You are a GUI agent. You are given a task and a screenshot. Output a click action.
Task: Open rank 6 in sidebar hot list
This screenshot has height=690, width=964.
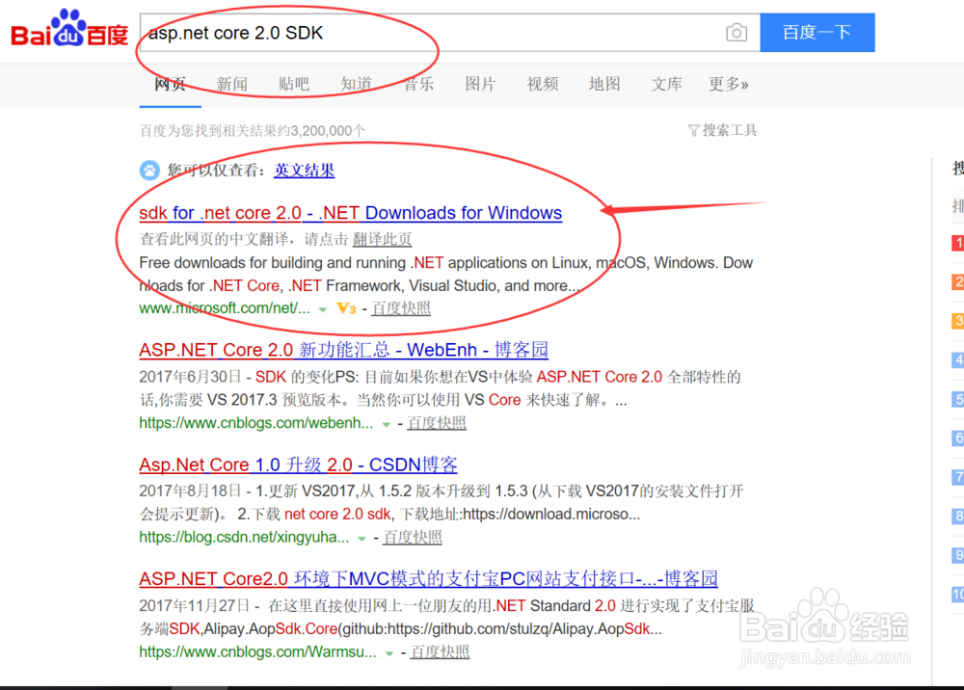[x=958, y=438]
